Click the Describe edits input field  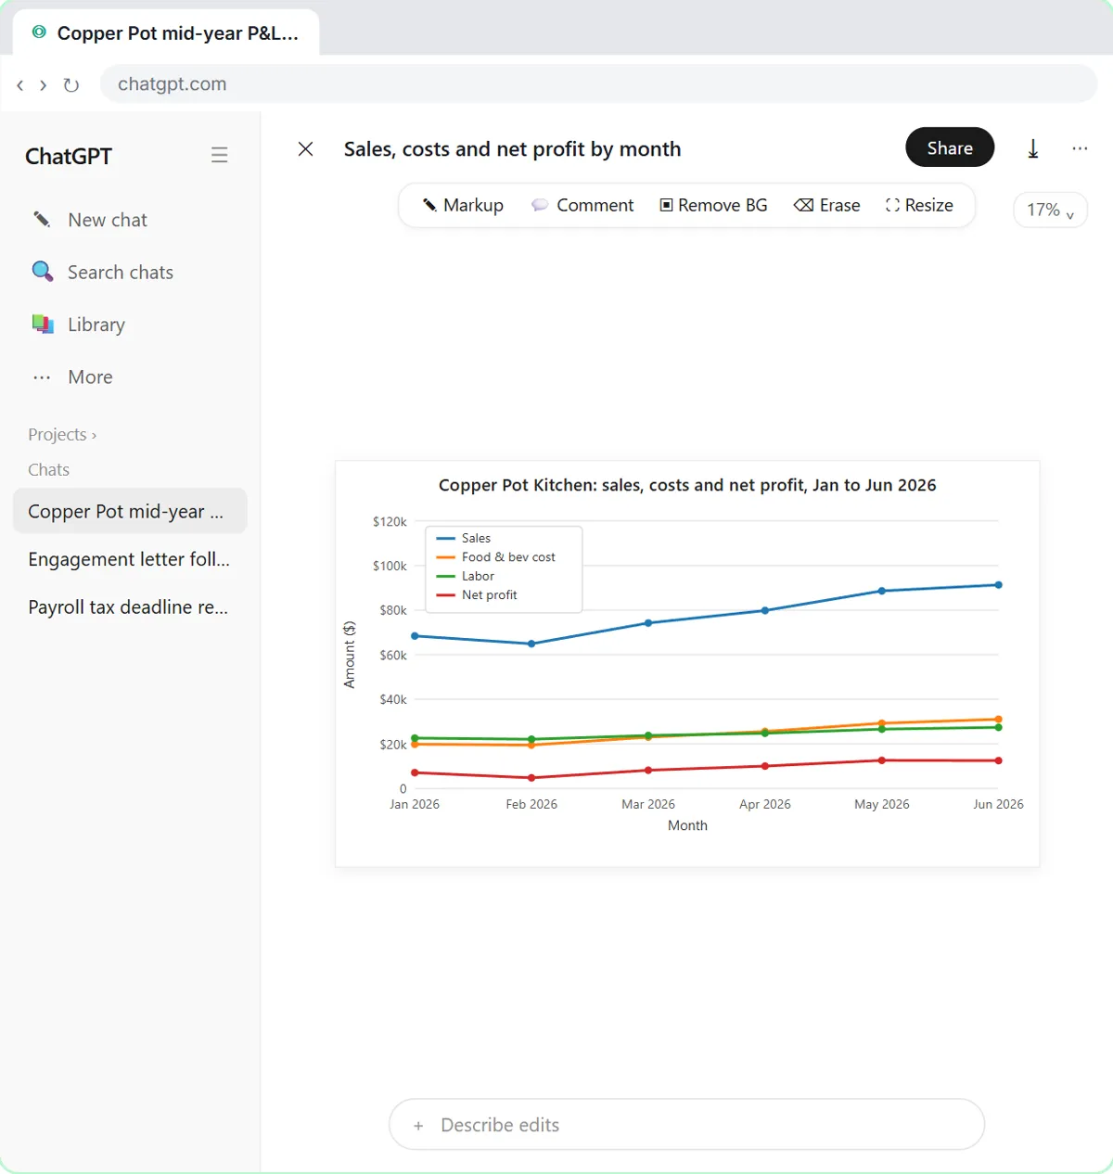(686, 1124)
